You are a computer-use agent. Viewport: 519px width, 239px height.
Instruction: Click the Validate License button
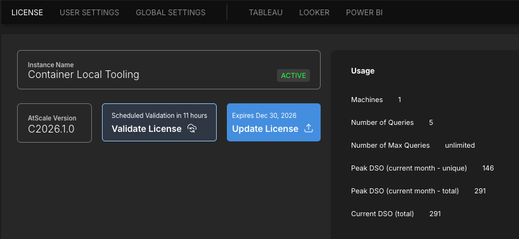(x=159, y=122)
